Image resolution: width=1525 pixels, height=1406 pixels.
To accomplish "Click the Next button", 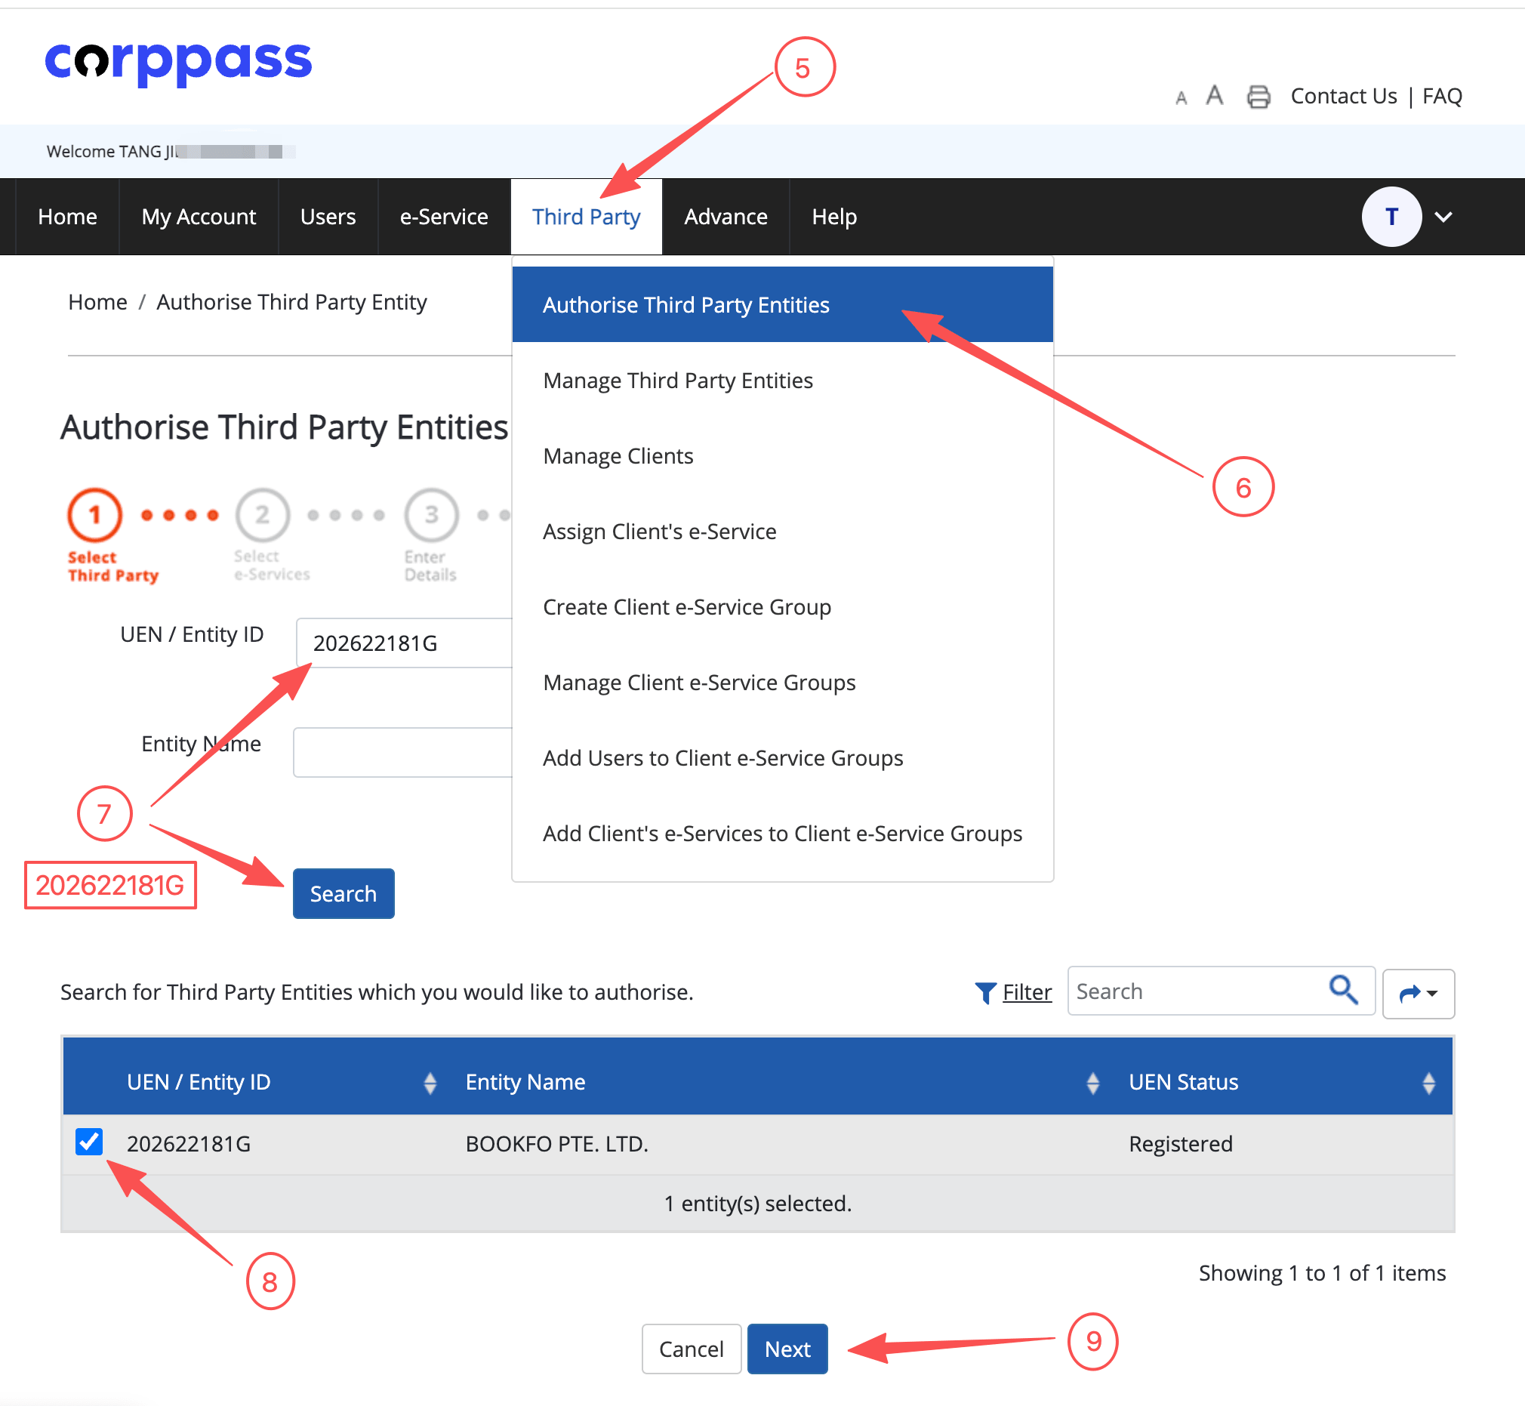I will tap(787, 1348).
